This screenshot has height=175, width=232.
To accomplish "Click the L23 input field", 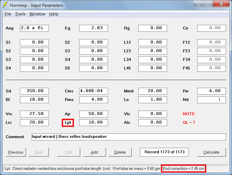I will tap(153, 51).
